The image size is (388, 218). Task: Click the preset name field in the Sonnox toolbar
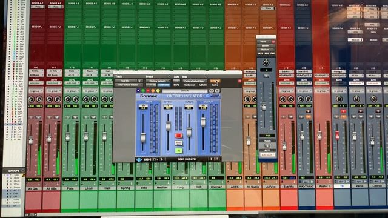pos(185,91)
